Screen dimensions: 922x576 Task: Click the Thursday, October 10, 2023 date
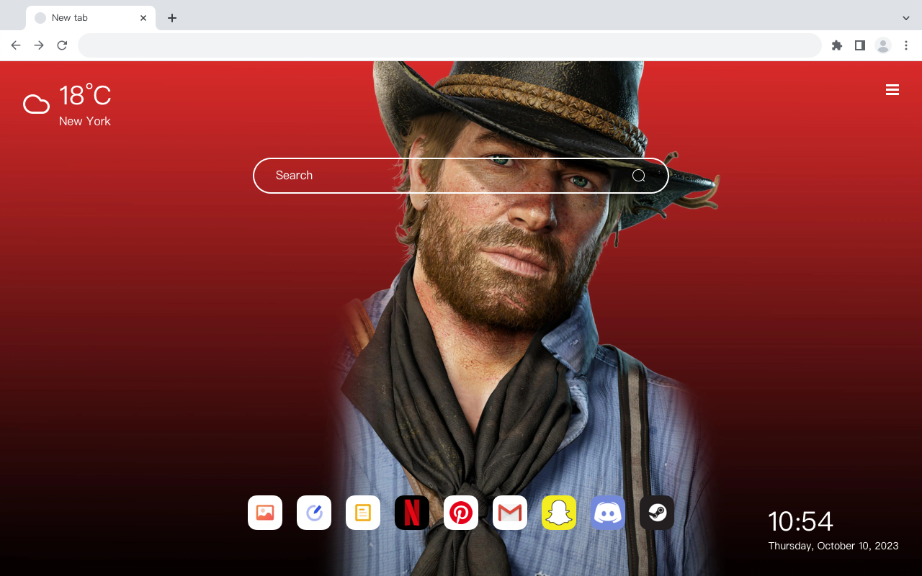tap(833, 546)
